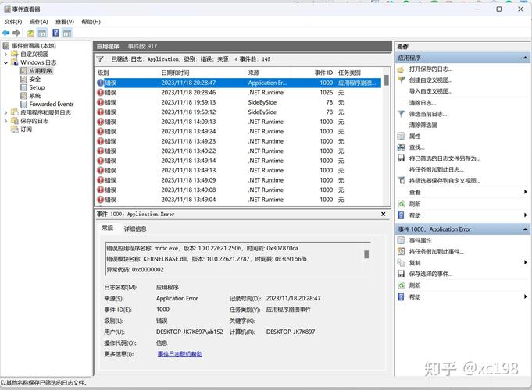Select Setup log in the tree
The image size is (532, 390).
(x=37, y=87)
